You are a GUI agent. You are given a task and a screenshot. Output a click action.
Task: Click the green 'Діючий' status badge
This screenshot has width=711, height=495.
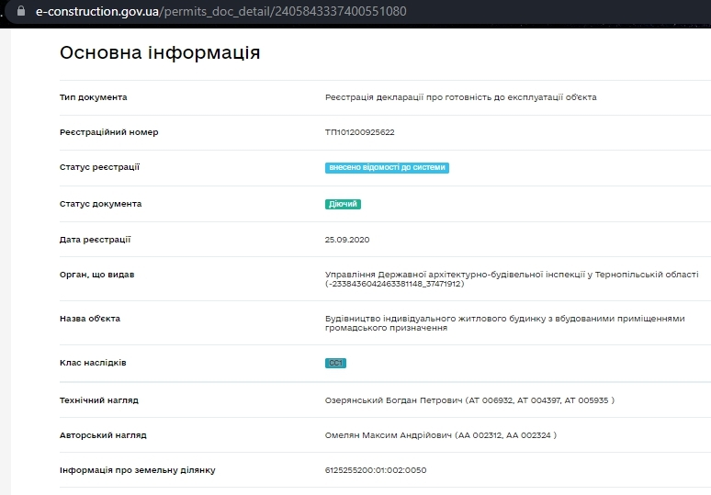click(x=343, y=205)
